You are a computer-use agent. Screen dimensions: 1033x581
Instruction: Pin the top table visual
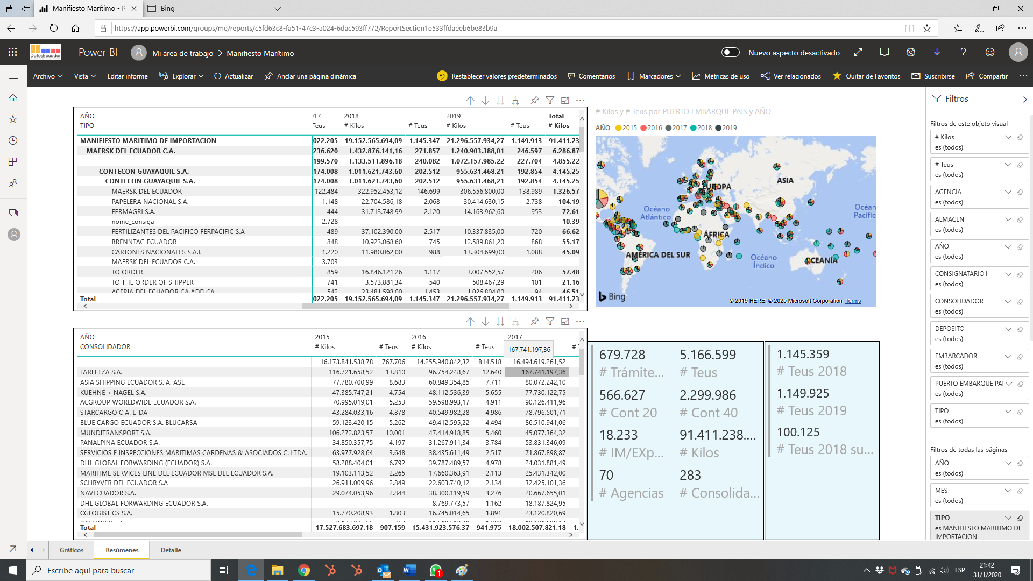534,100
